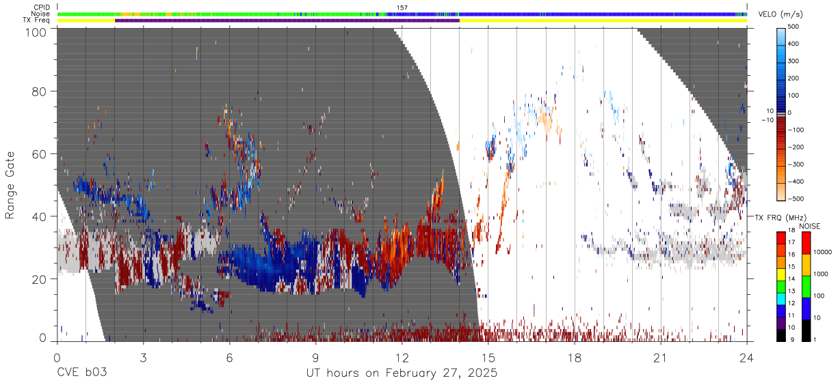Click the range gate tick label '80'
840x387 pixels.
coord(38,91)
